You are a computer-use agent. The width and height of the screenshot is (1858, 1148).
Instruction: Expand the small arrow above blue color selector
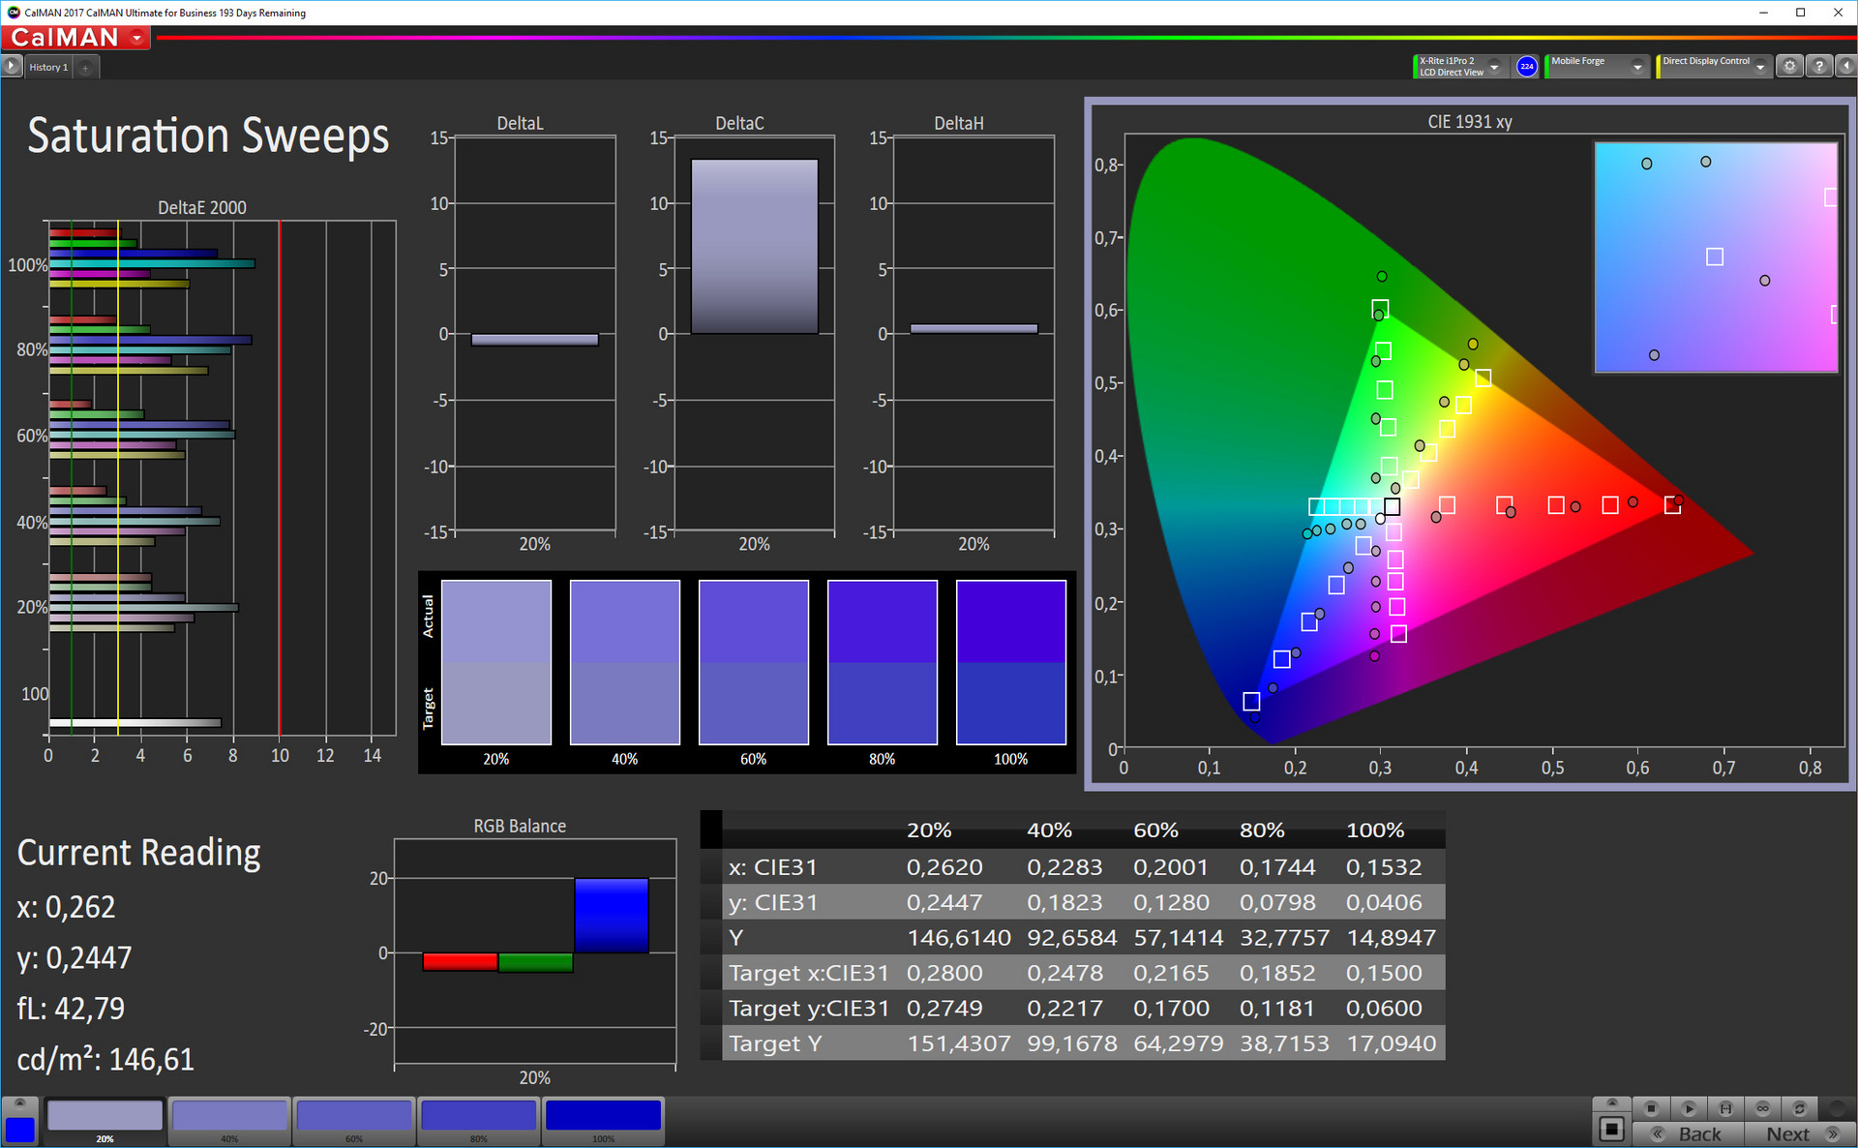click(19, 1103)
